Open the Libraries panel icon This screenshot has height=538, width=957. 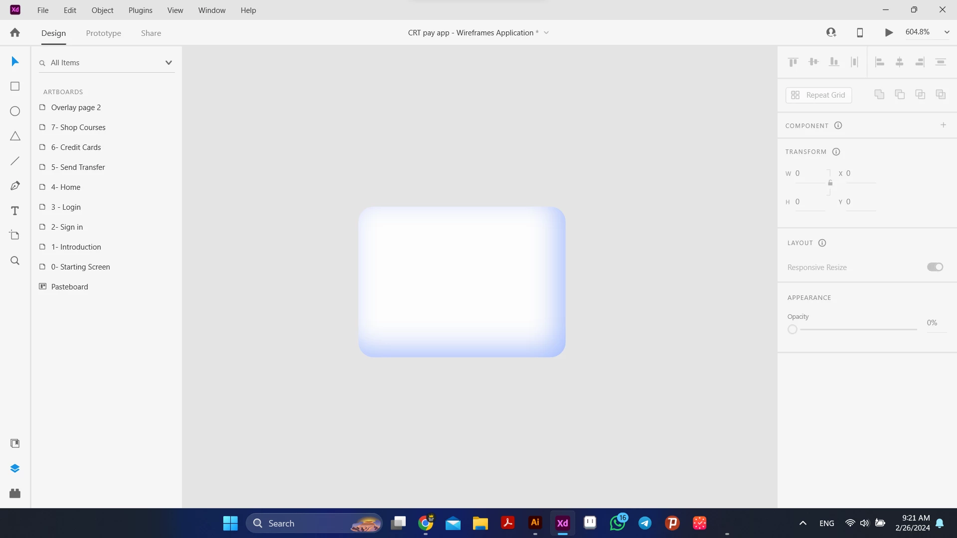tap(15, 443)
